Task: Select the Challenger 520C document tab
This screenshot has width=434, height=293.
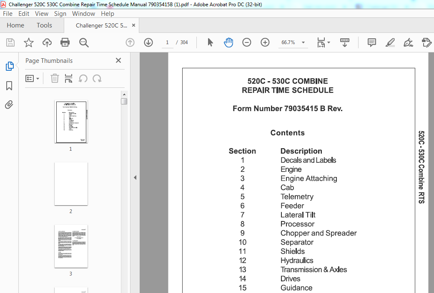Action: click(x=101, y=25)
